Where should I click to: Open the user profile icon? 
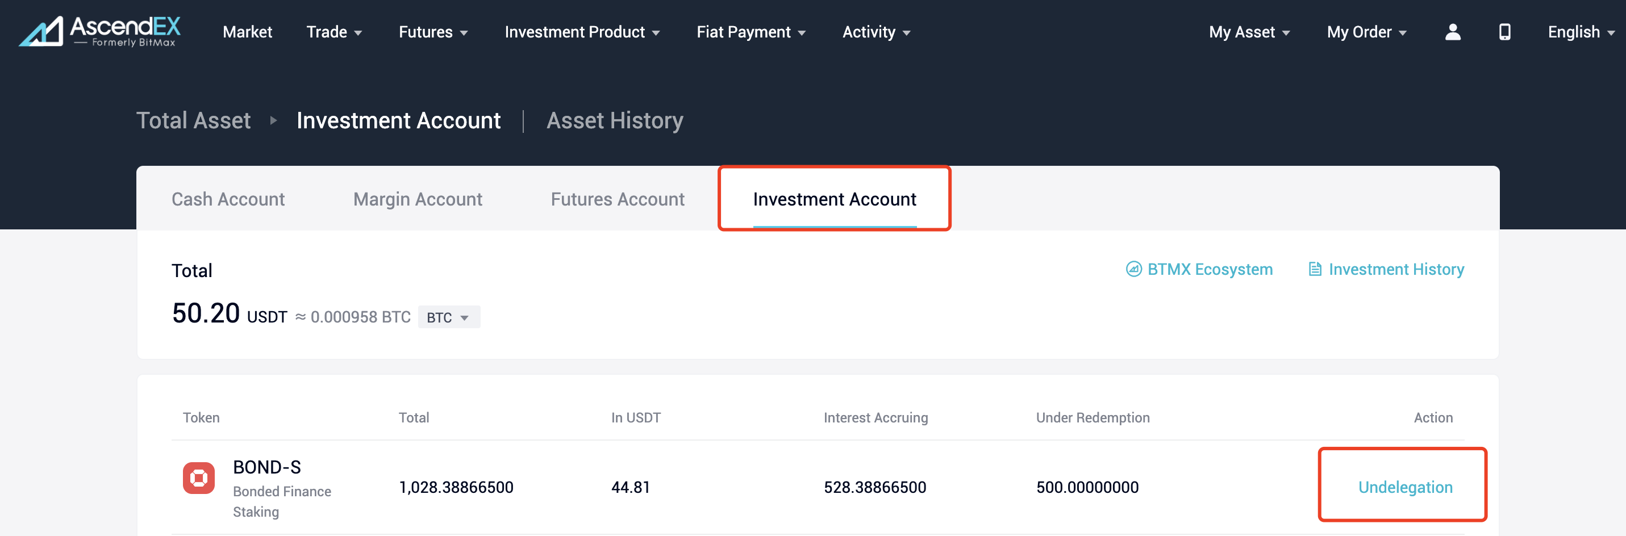pyautogui.click(x=1452, y=32)
